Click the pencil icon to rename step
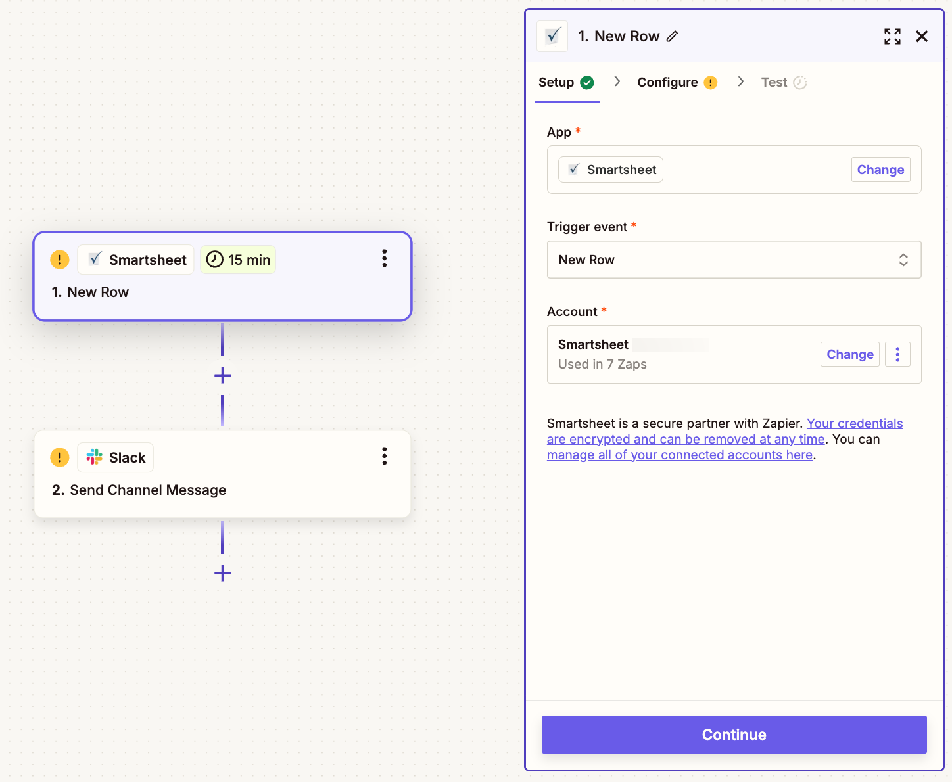 click(672, 36)
